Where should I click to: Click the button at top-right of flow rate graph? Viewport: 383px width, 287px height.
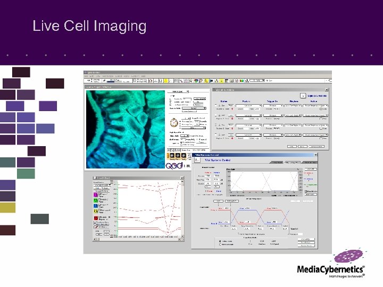(311, 169)
